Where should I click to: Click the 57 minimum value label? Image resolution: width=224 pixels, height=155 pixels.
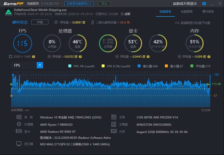click(215, 96)
